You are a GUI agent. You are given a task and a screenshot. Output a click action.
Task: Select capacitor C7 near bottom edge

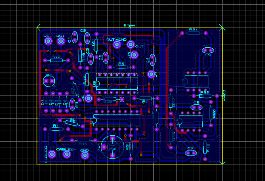click(190, 153)
